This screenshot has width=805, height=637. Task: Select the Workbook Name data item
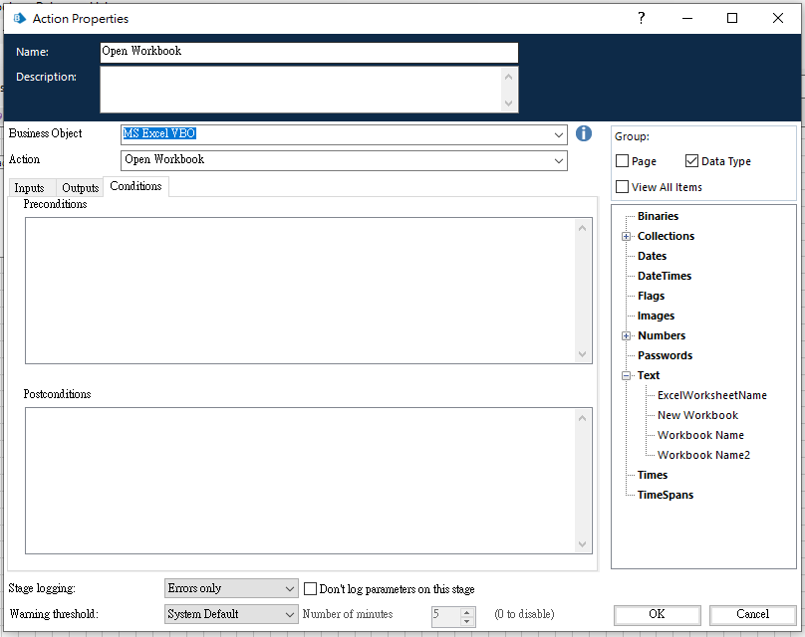[700, 435]
